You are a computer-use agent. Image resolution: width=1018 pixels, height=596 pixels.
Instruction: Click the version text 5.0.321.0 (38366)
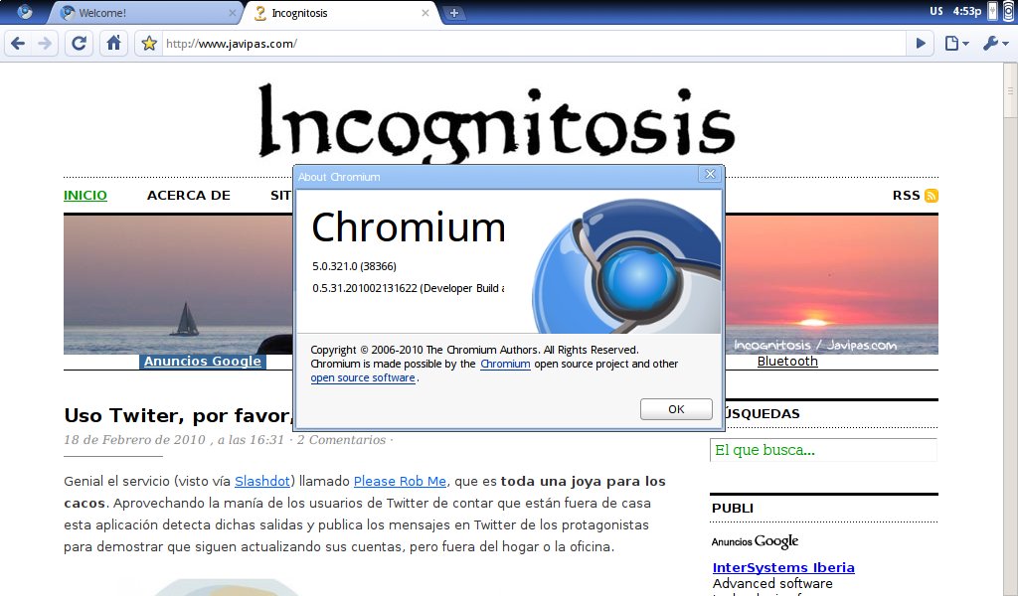(x=354, y=266)
